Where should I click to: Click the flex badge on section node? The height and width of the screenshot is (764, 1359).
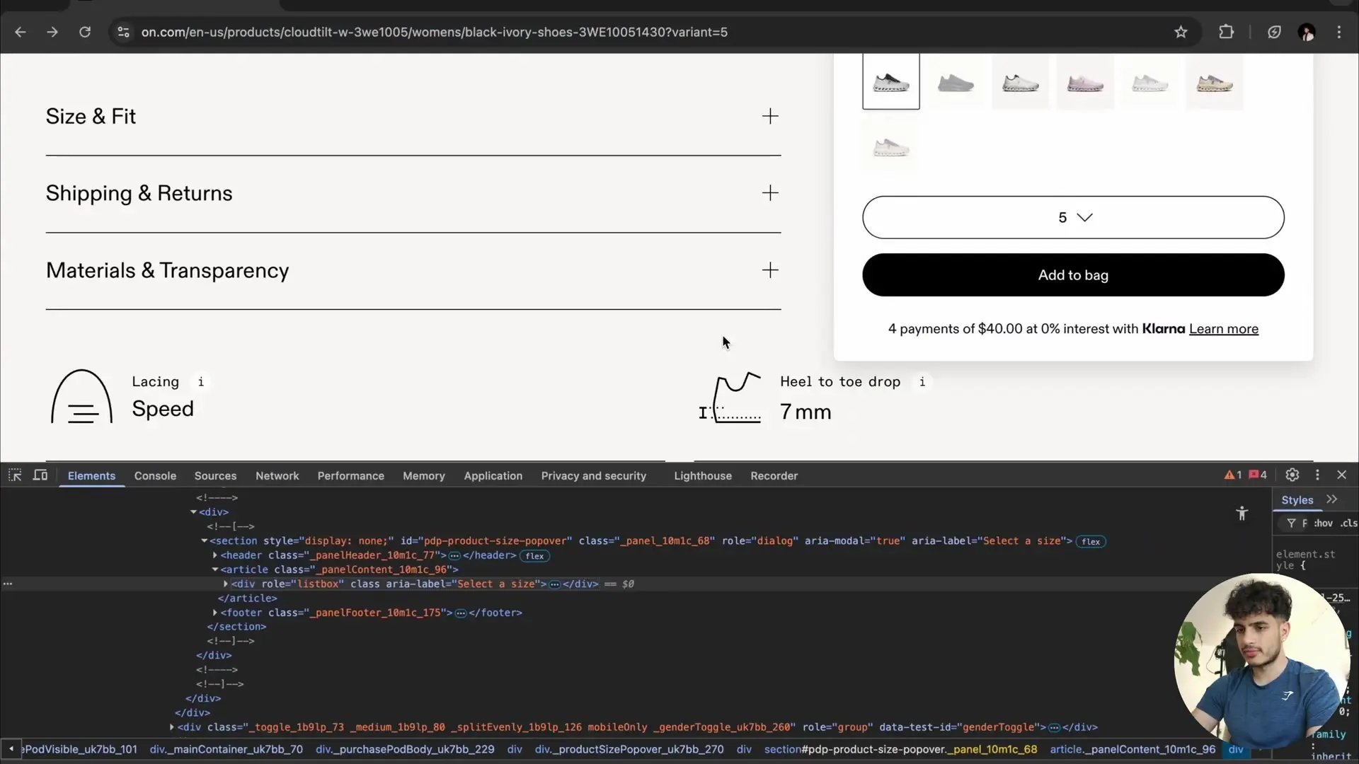tap(1091, 542)
